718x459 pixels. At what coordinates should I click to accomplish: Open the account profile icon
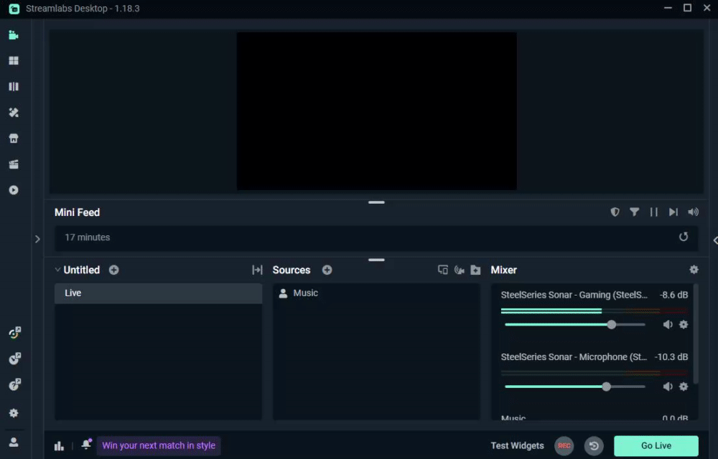(14, 442)
